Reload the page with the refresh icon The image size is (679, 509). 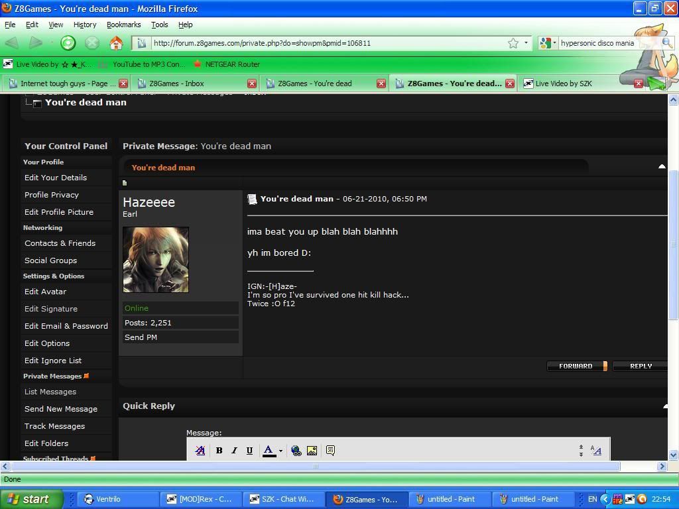(x=68, y=43)
